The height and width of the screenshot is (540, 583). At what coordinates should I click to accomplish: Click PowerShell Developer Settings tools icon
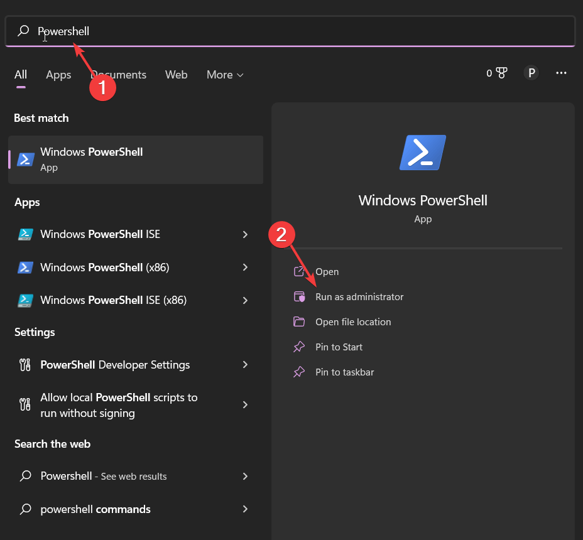[x=25, y=365]
